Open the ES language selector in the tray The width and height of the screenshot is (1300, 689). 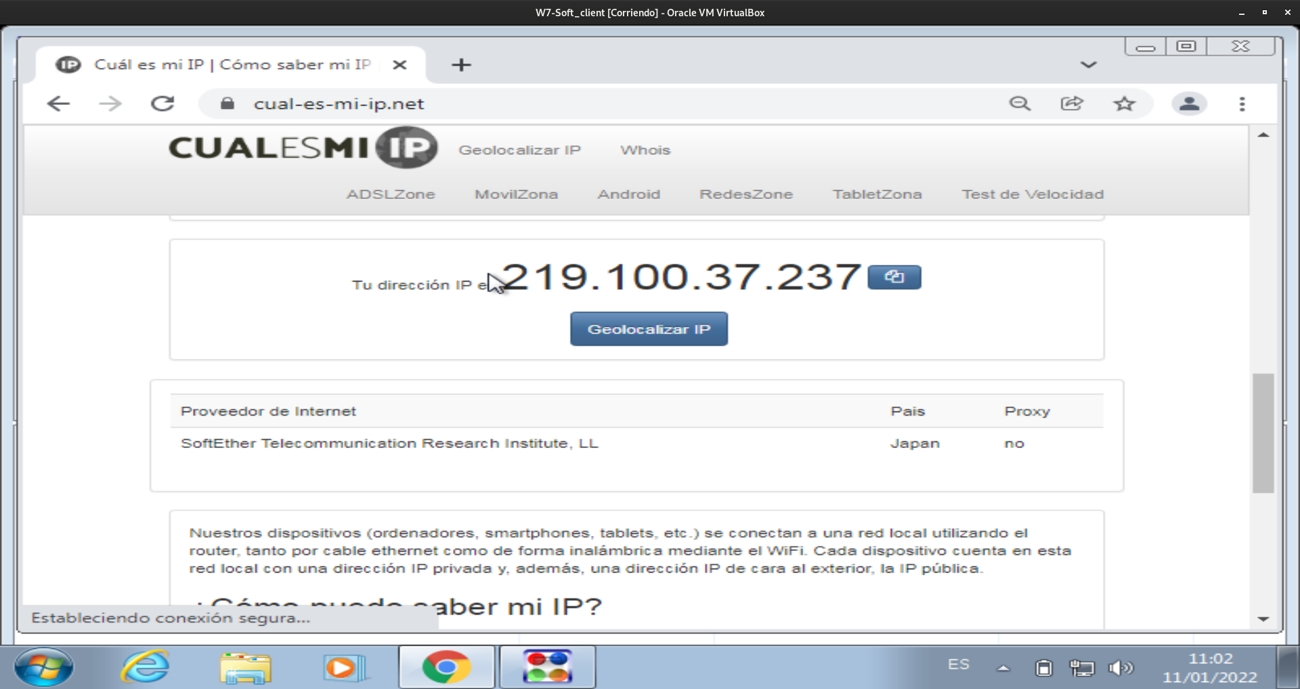tap(959, 665)
